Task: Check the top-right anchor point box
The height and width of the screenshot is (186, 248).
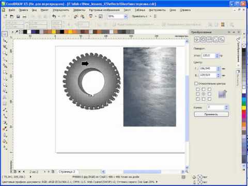Action: pyautogui.click(x=209, y=89)
